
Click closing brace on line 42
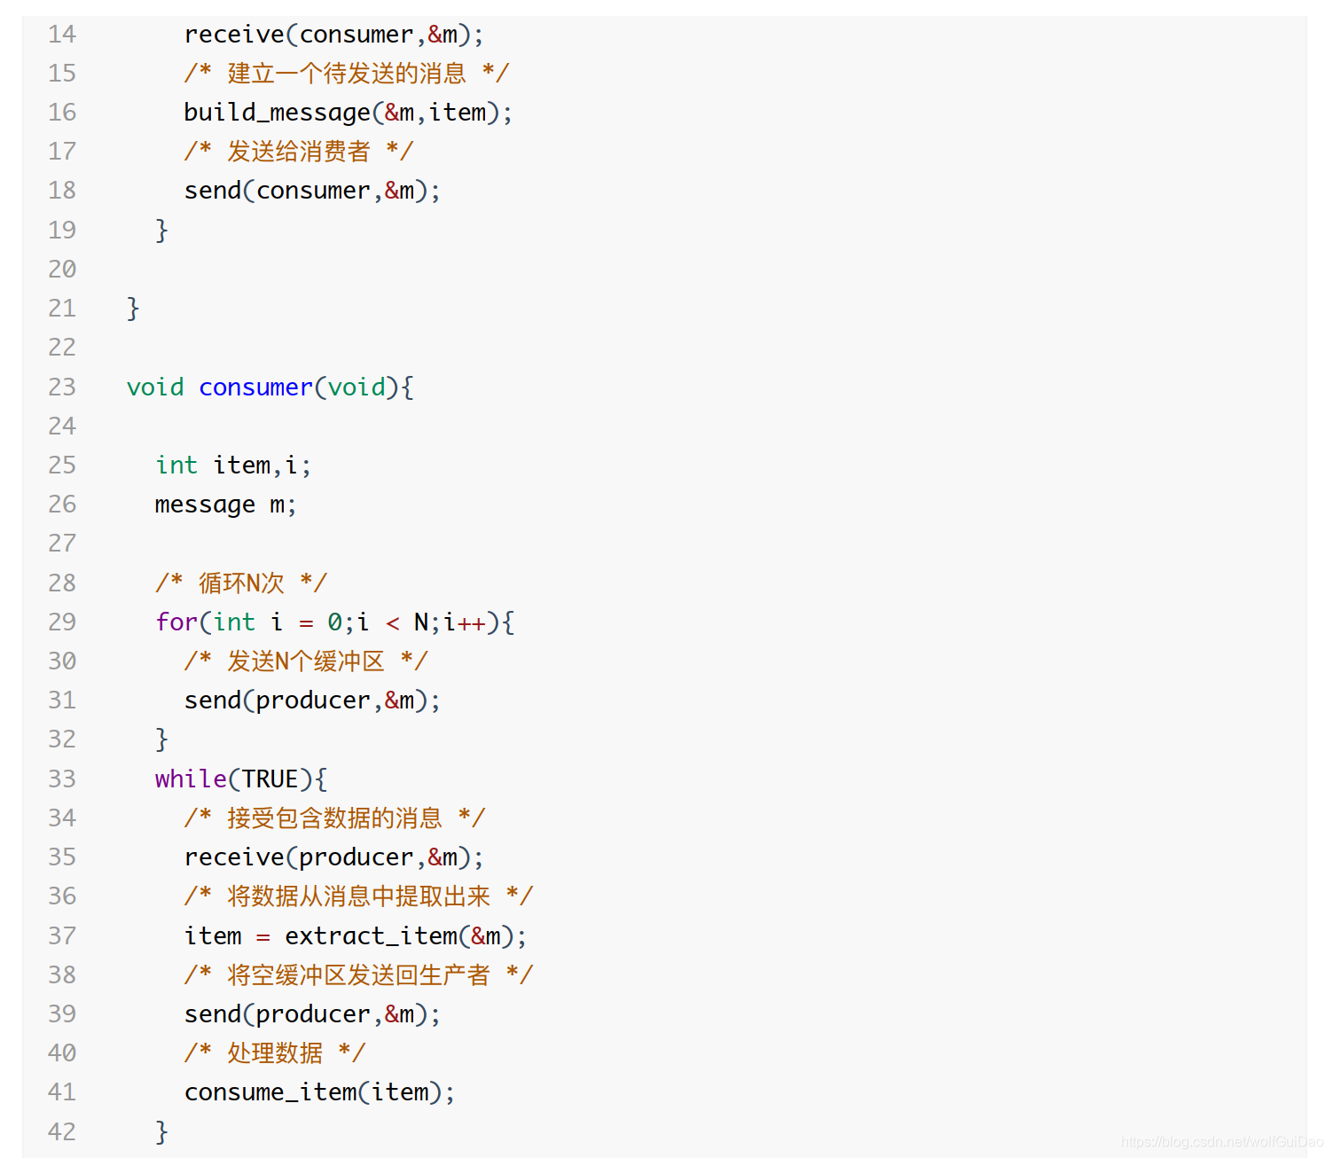(161, 1132)
